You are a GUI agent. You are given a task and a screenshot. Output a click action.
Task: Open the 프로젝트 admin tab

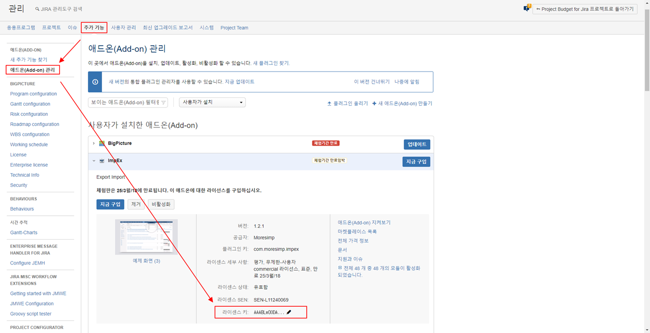tap(51, 28)
